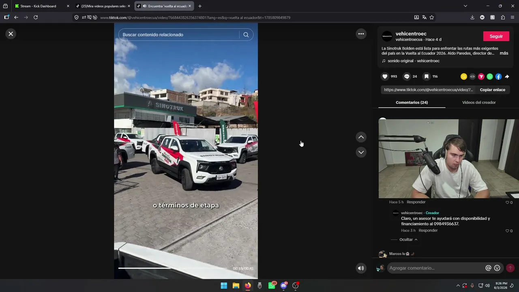Viewport: 519px width, 292px height.
Task: List all tabs dropdown arrow
Action: pos(465,6)
